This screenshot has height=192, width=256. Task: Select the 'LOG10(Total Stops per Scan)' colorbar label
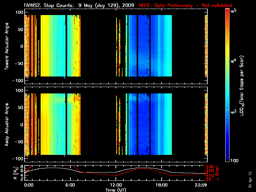tap(244, 85)
